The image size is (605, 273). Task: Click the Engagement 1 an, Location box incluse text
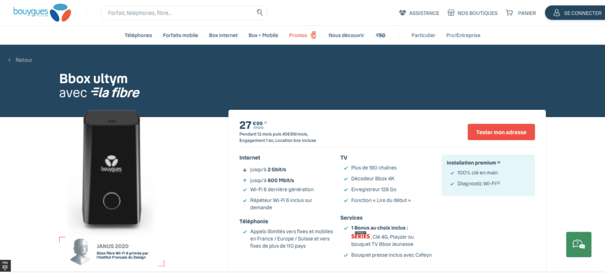[278, 141]
